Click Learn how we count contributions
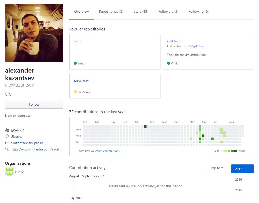The width and height of the screenshot is (259, 203). tap(99, 151)
